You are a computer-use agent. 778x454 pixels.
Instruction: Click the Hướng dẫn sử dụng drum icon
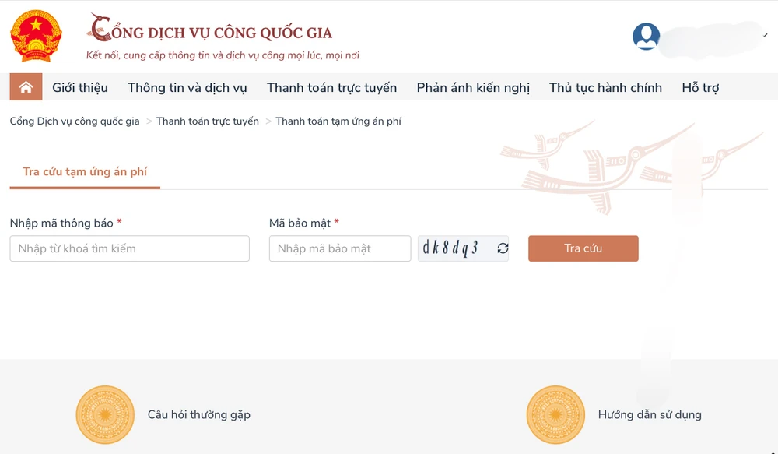pos(555,414)
